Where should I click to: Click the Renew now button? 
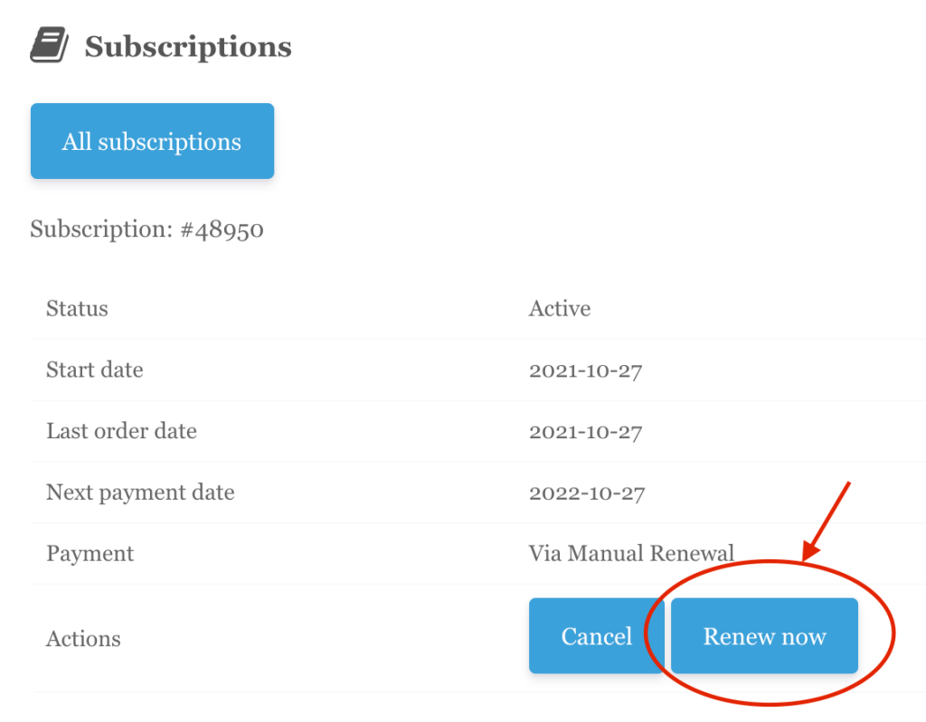pyautogui.click(x=764, y=636)
